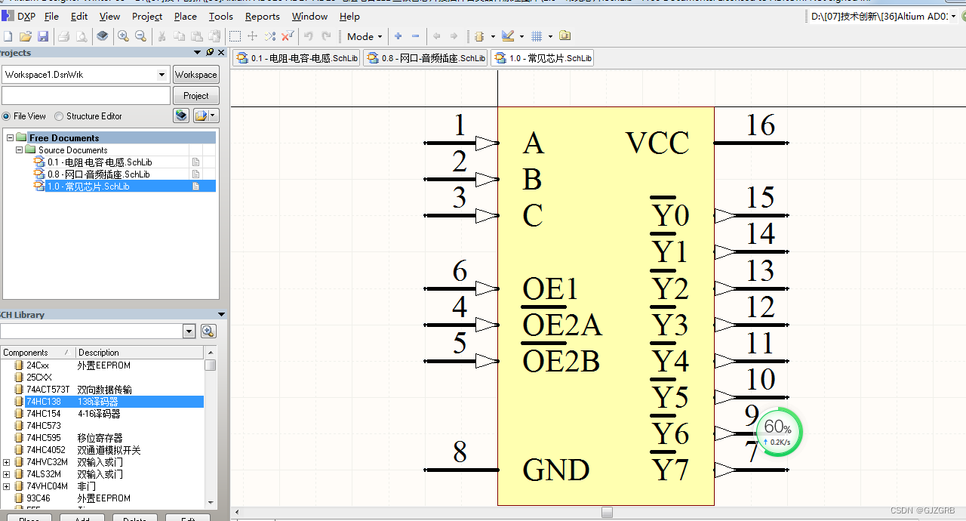Click the Rubber Stamp icon

click(x=215, y=36)
